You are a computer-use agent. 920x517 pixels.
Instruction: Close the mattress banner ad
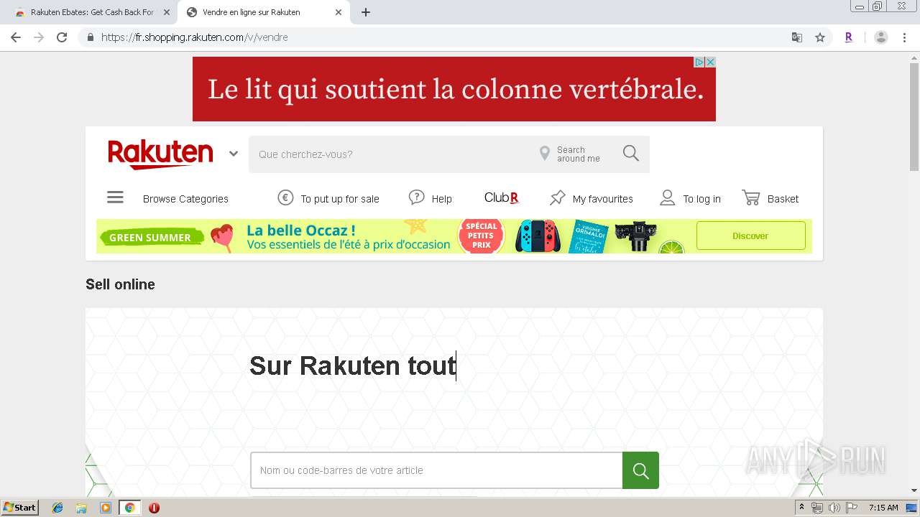[710, 62]
